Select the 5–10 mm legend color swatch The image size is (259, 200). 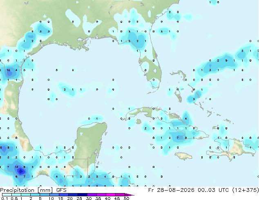[45, 195]
